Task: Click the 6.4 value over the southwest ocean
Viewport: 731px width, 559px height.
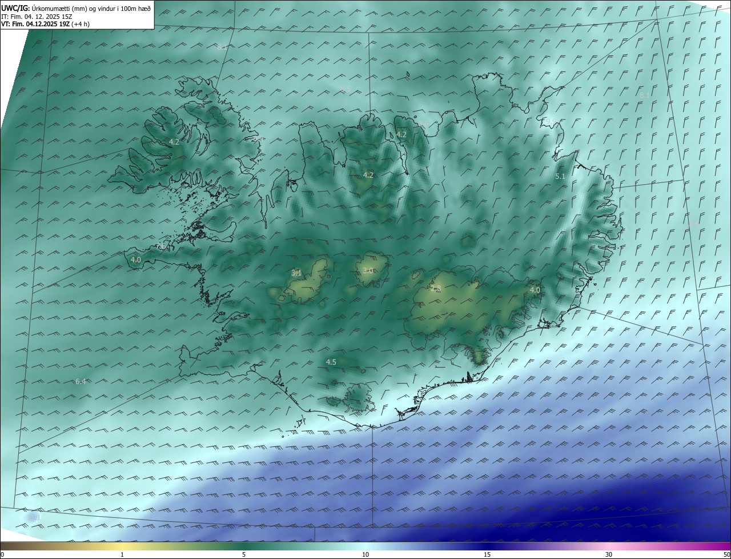Action: (81, 381)
